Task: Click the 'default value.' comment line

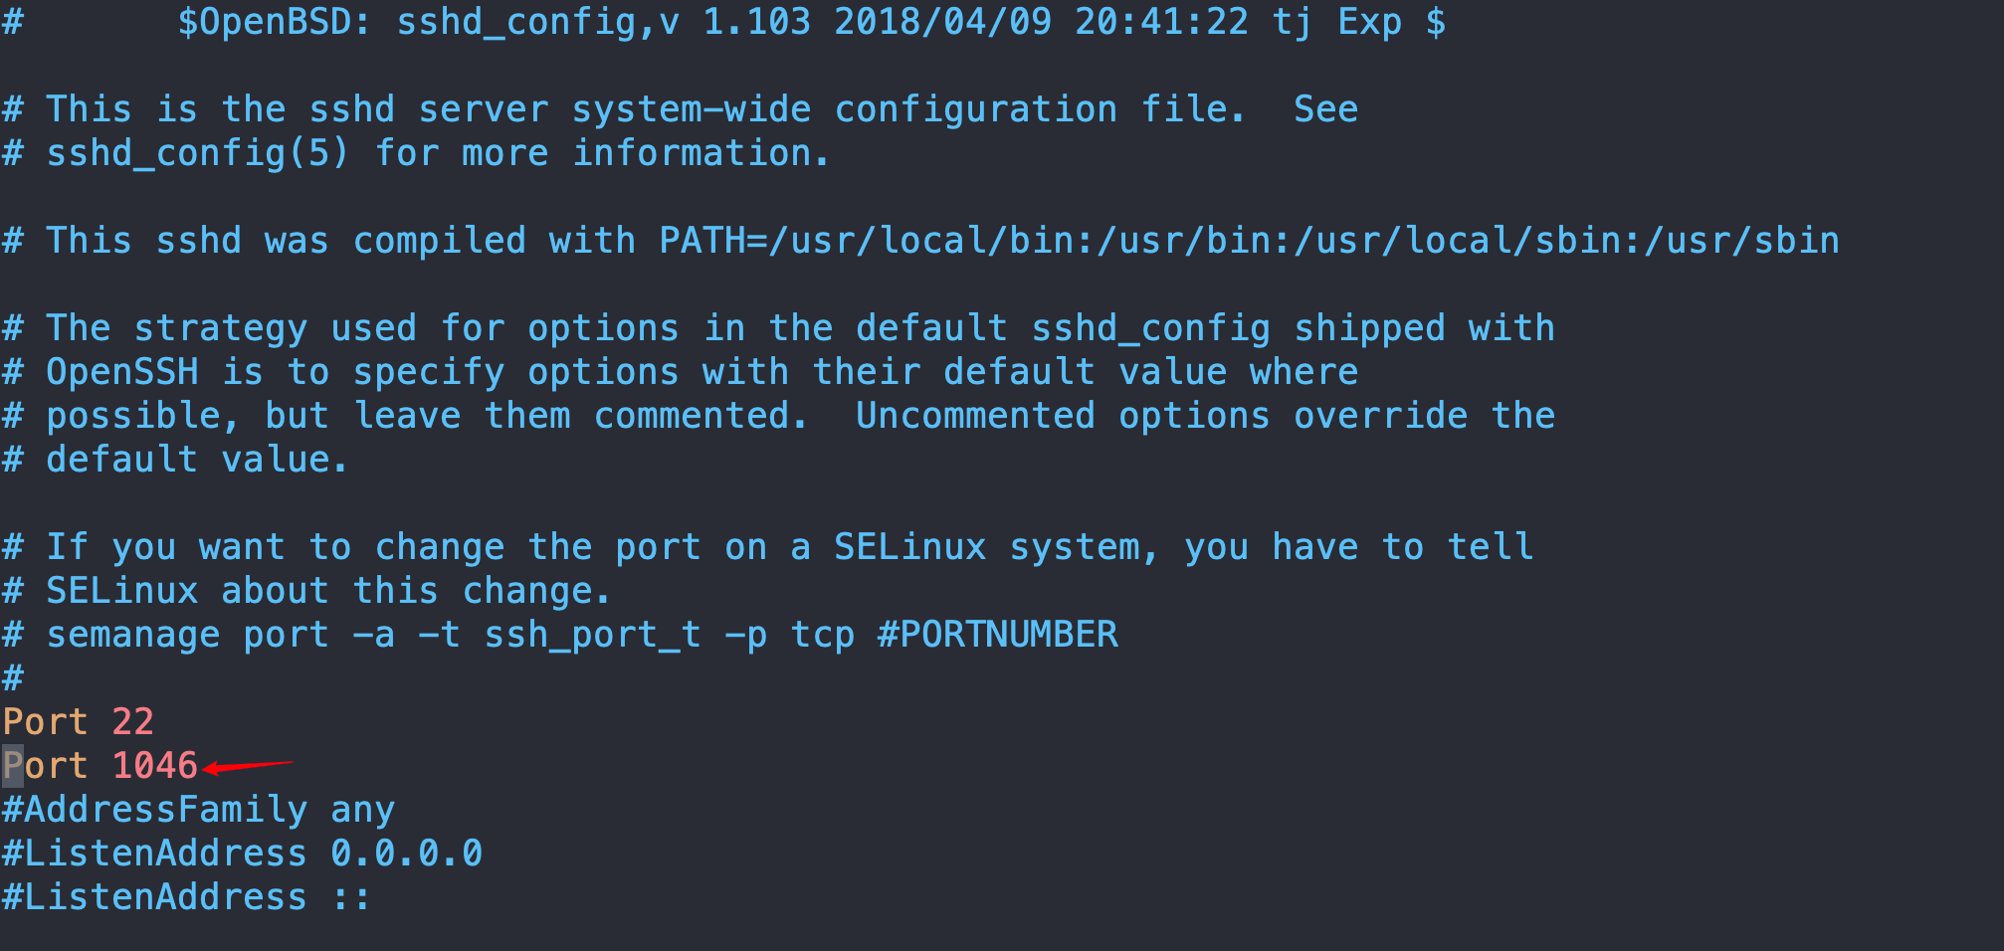Action: click(x=176, y=459)
